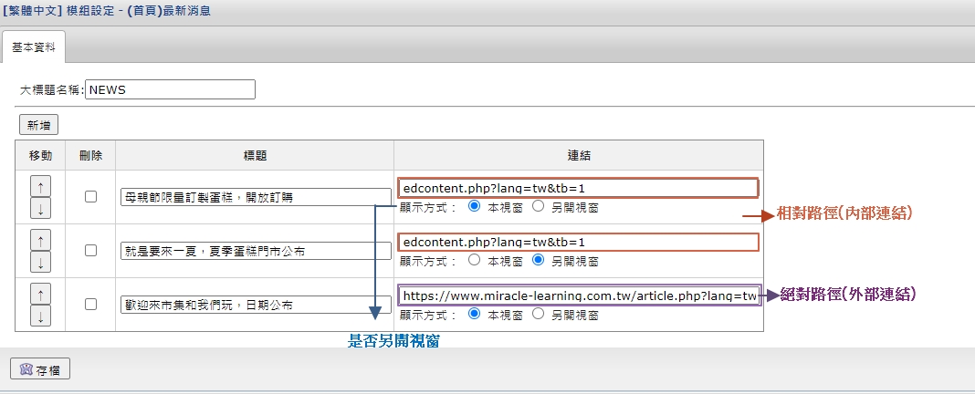Tick delete checkbox for second news row
The width and height of the screenshot is (975, 394).
tap(90, 250)
